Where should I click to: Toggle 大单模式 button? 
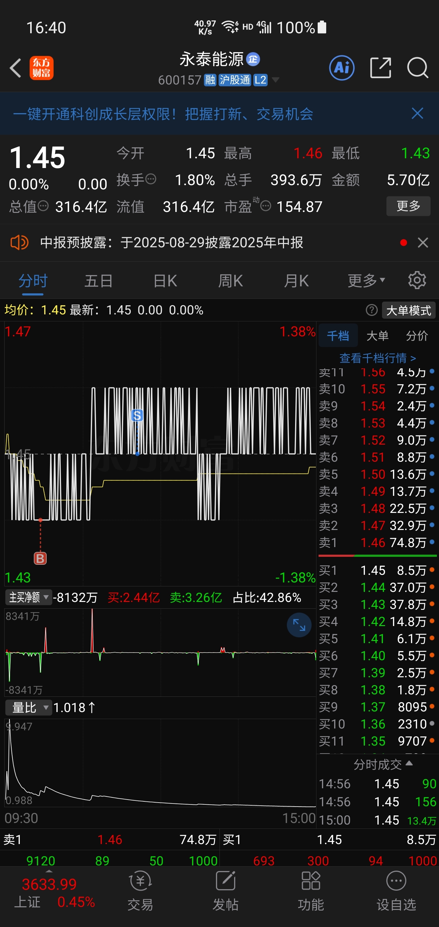(409, 310)
